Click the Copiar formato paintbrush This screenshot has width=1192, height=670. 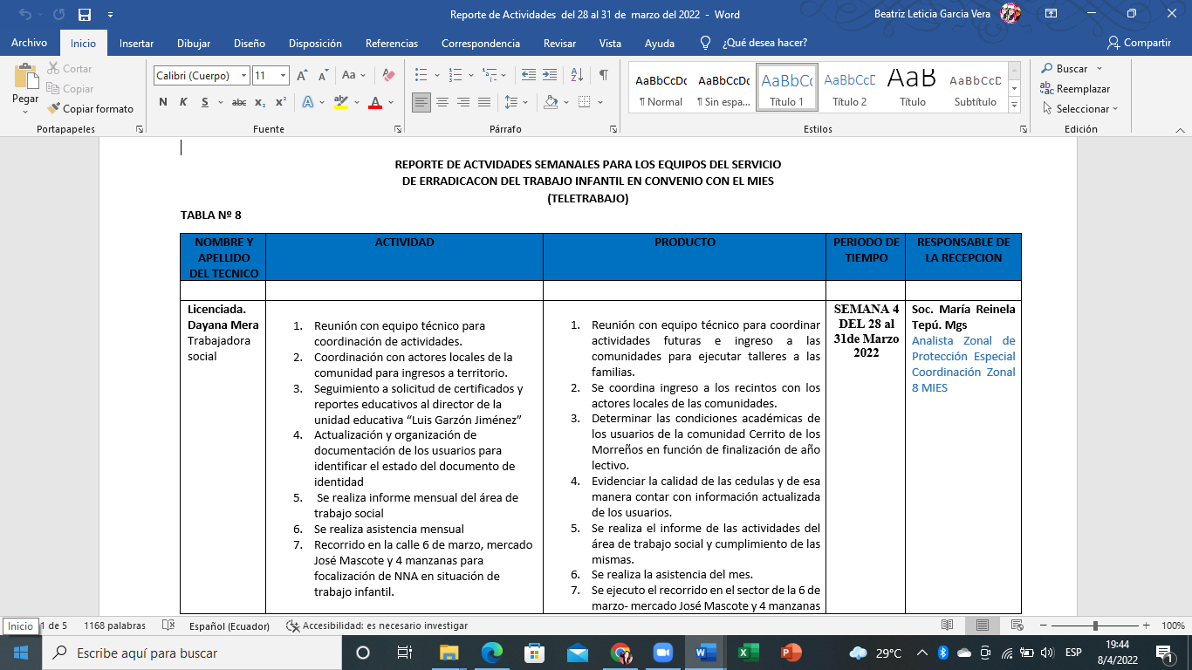tap(91, 109)
